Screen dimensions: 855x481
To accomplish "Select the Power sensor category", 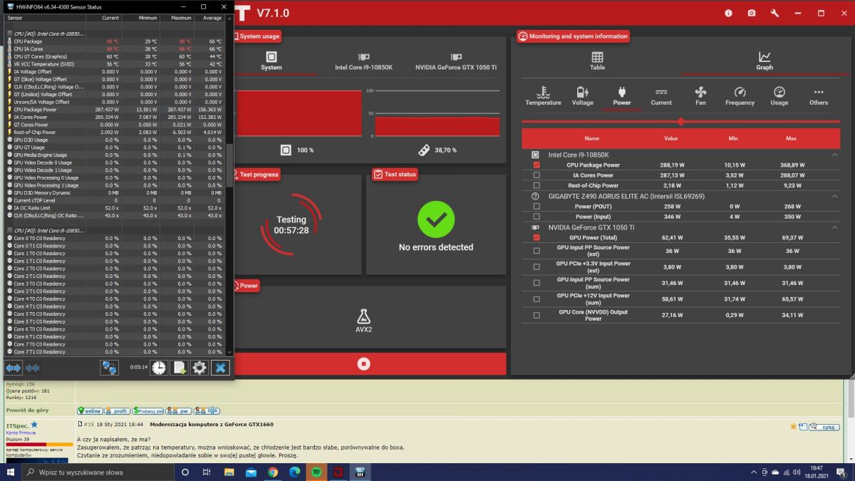I will tap(621, 96).
